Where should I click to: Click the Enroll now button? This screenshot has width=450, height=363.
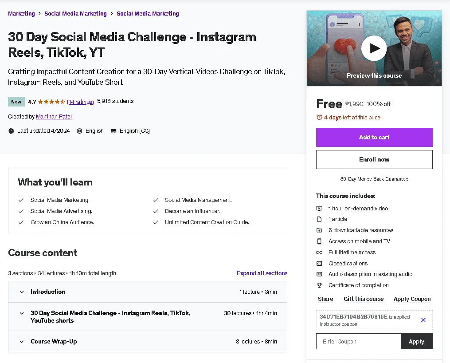coord(374,159)
